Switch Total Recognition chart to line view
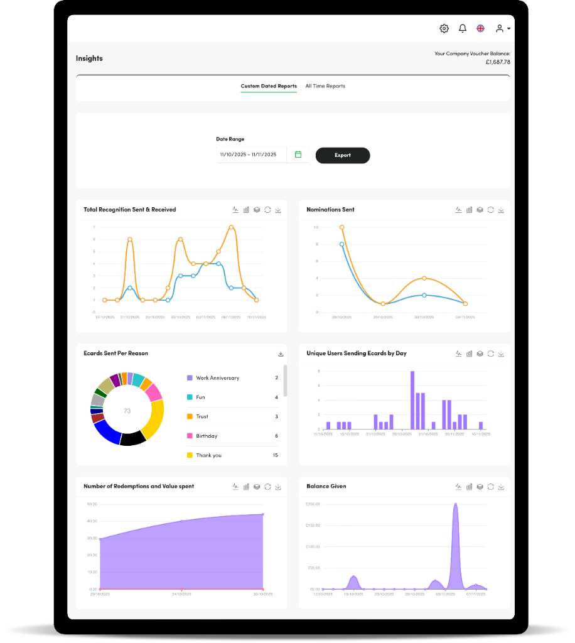This screenshot has height=643, width=575. point(235,210)
